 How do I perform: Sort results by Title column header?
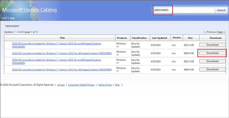(x=62, y=38)
